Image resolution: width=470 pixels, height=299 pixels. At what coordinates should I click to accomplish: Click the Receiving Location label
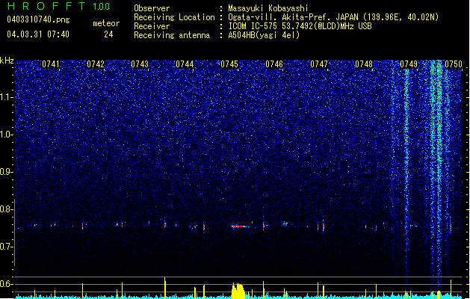tap(174, 17)
